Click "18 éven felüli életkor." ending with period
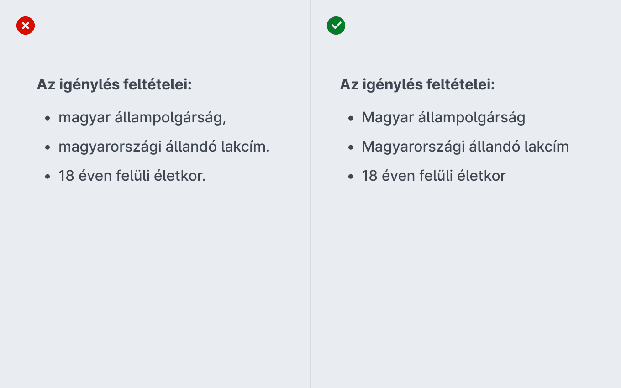The height and width of the screenshot is (388, 621). [x=132, y=176]
